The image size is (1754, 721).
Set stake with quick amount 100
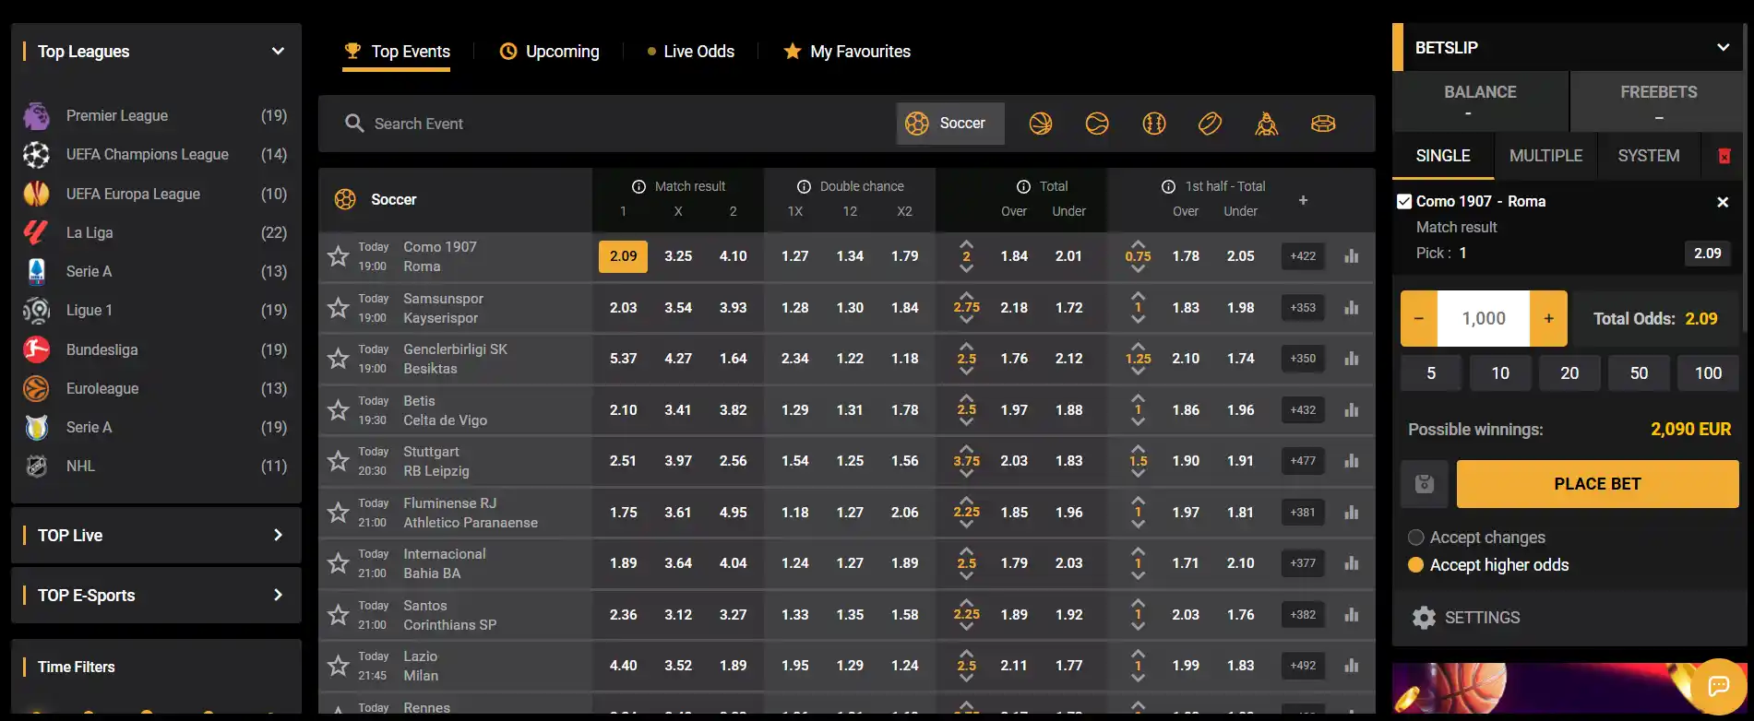click(x=1708, y=373)
